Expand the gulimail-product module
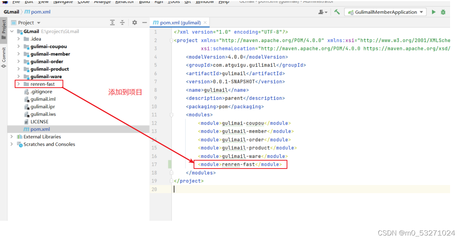This screenshot has height=240, width=461. (18, 69)
